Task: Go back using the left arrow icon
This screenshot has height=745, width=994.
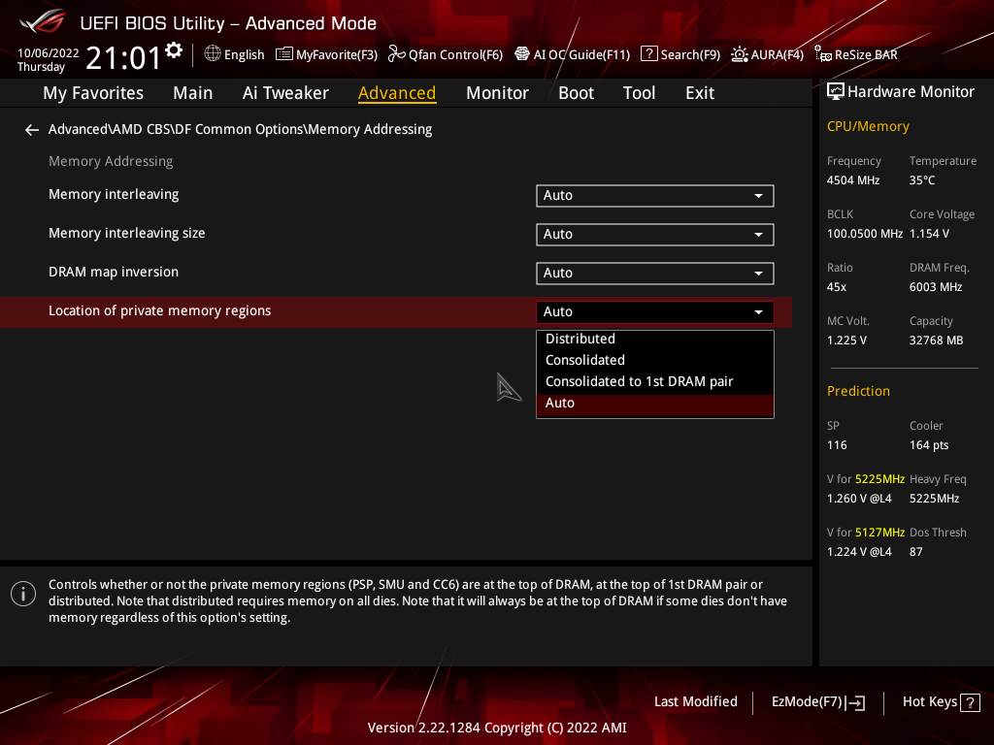Action: pos(32,129)
